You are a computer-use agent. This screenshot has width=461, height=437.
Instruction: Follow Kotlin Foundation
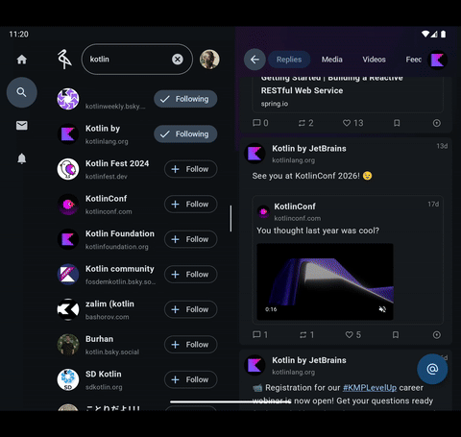(191, 239)
